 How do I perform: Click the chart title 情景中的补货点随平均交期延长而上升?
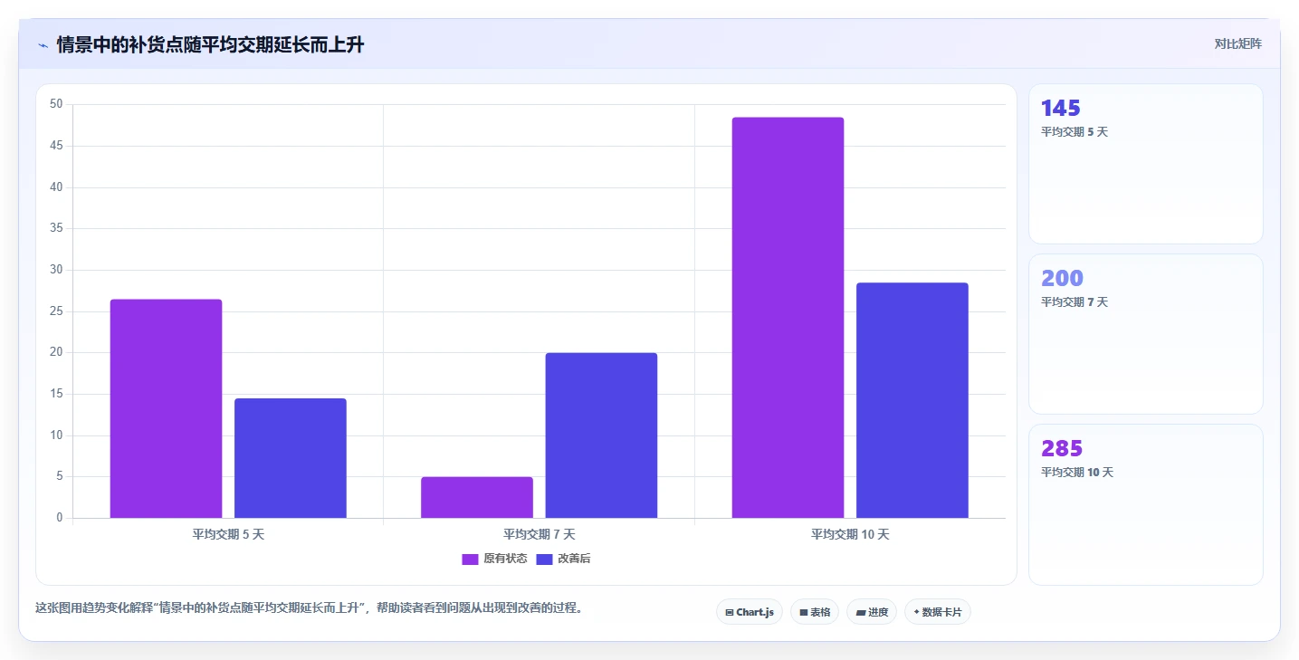(x=210, y=44)
